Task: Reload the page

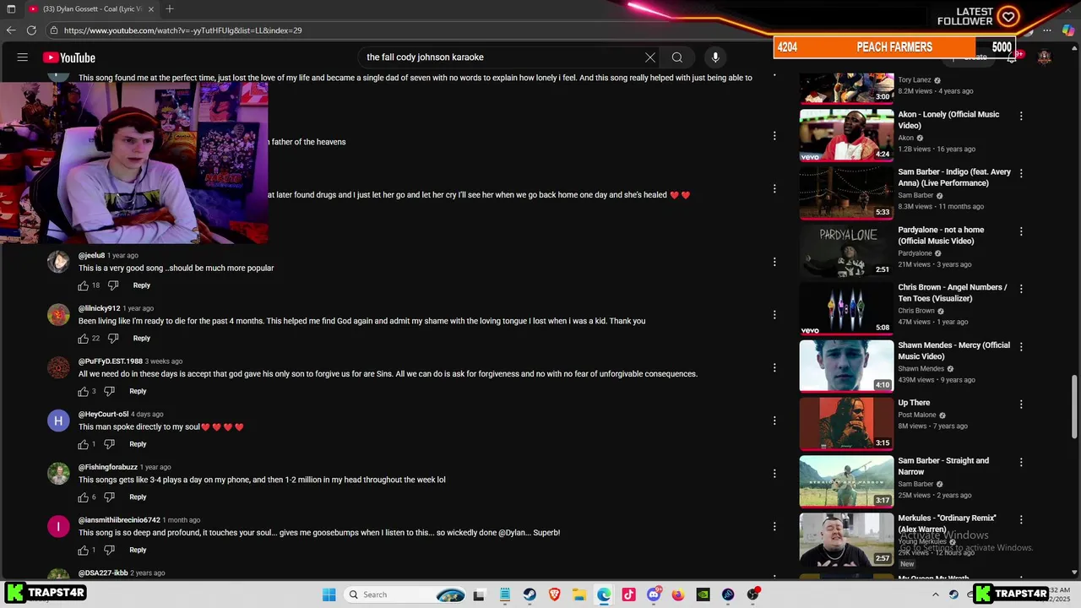Action: coord(31,30)
